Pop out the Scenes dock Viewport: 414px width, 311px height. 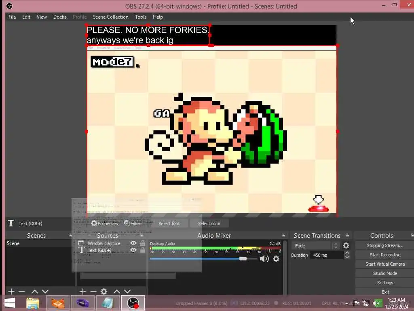click(70, 235)
